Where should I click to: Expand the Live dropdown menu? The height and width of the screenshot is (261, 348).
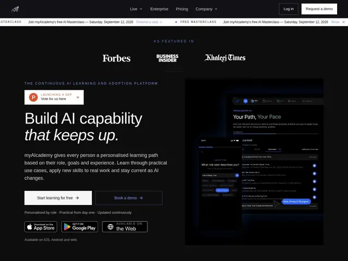(x=136, y=9)
